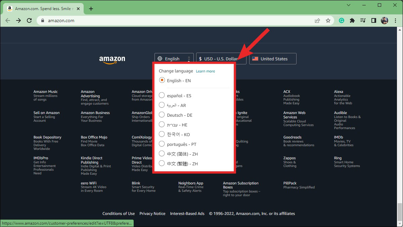The width and height of the screenshot is (403, 227).
Task: Open the Grammarly extension icon
Action: click(x=342, y=20)
